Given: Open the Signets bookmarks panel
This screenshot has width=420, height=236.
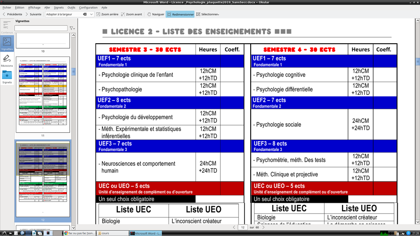Looking at the screenshot, I should (x=7, y=77).
